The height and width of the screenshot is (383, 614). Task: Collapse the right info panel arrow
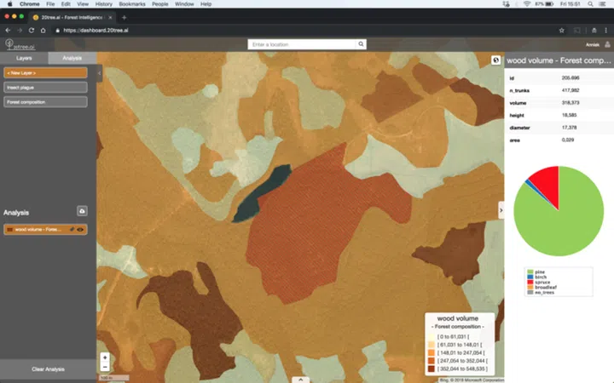(501, 210)
